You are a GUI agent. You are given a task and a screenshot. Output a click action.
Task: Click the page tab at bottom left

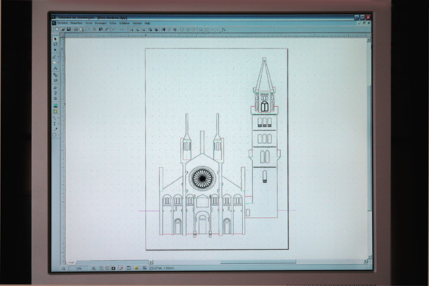(x=72, y=263)
